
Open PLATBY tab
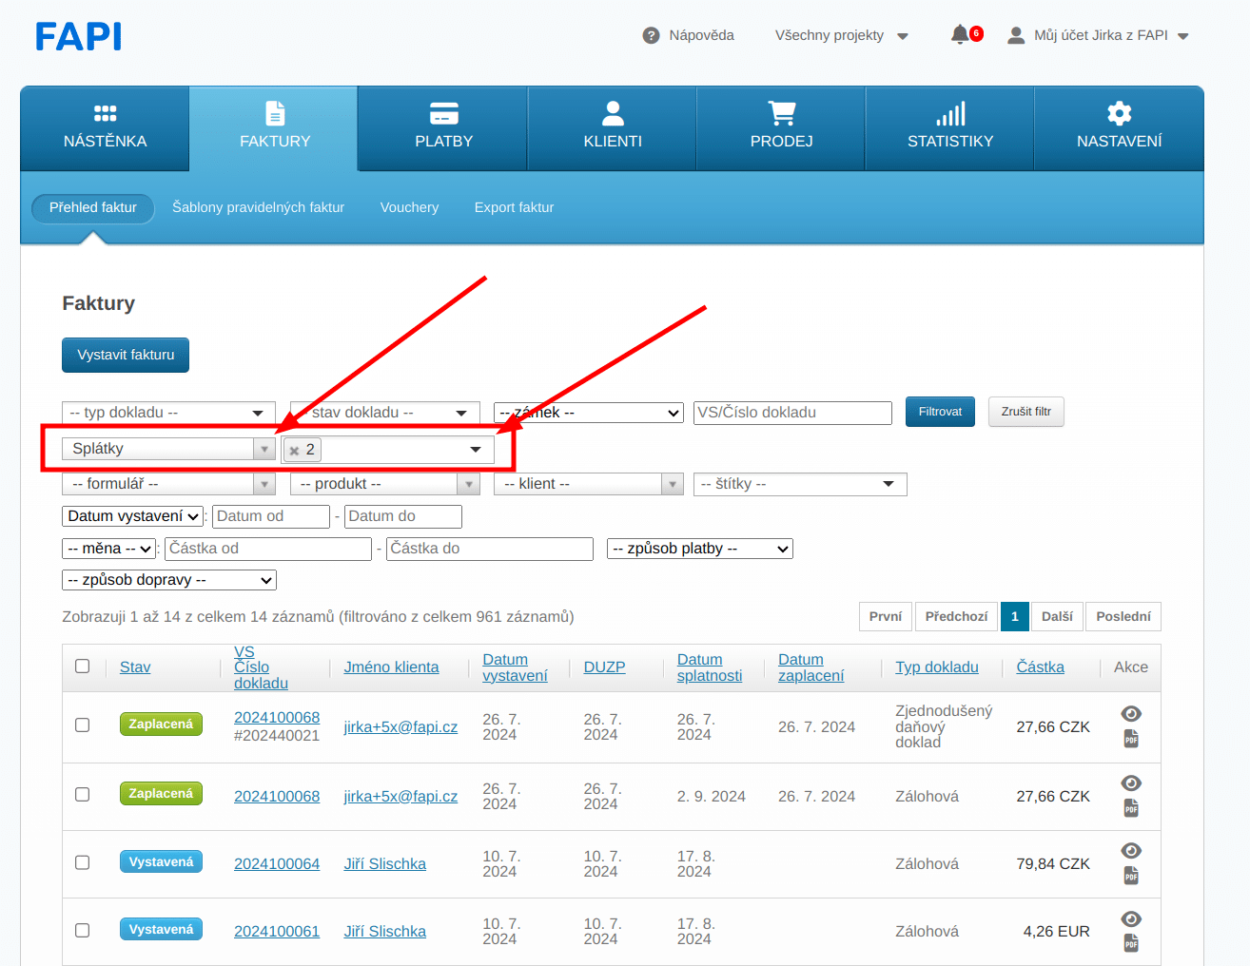(443, 128)
